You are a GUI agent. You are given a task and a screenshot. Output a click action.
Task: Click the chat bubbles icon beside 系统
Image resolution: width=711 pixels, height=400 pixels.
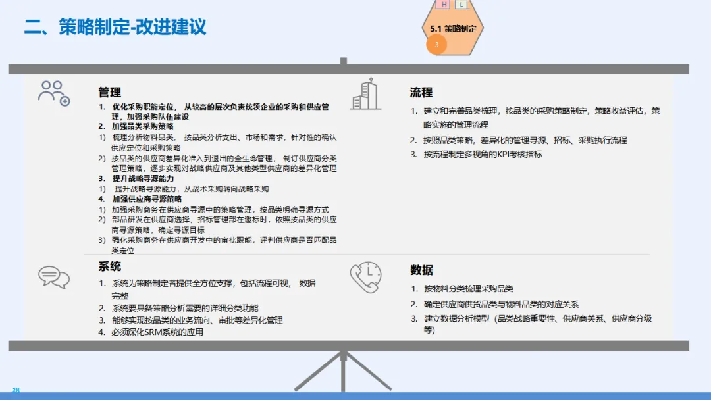(54, 277)
